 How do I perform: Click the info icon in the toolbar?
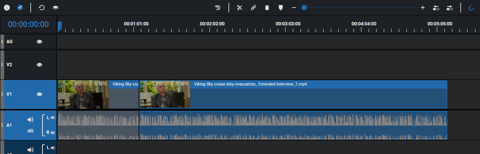pyautogui.click(x=7, y=8)
